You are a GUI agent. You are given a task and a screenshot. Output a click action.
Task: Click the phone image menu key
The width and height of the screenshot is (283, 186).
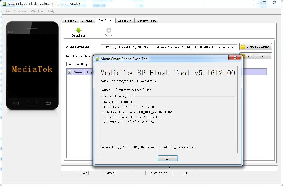click(x=16, y=103)
